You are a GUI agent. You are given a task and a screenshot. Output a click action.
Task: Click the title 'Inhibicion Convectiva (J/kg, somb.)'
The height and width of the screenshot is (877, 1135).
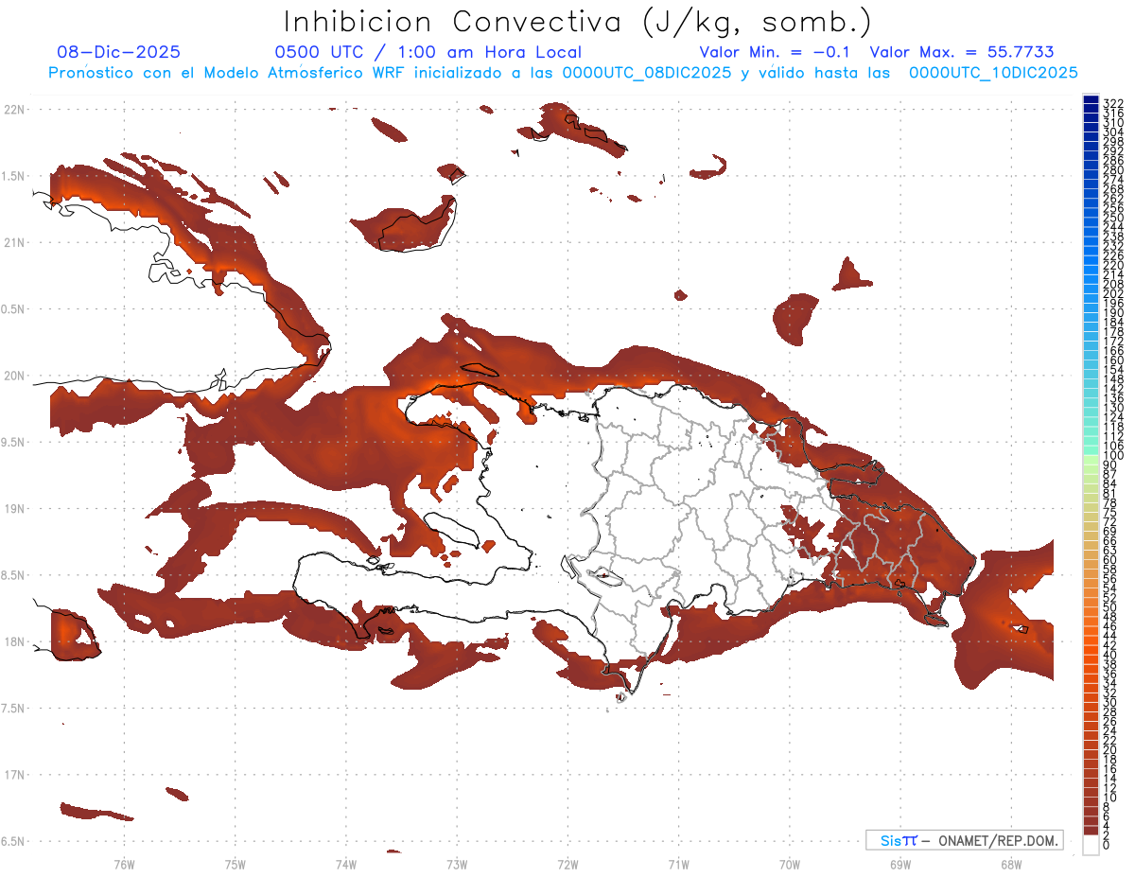click(578, 22)
